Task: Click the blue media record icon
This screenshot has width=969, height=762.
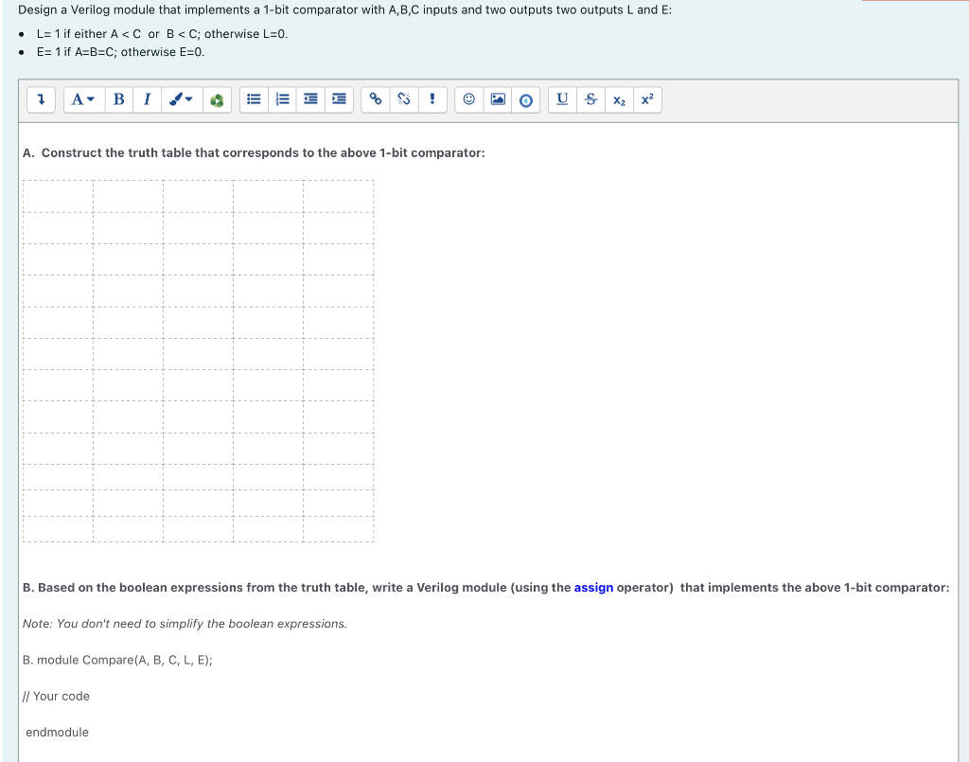Action: pyautogui.click(x=526, y=99)
